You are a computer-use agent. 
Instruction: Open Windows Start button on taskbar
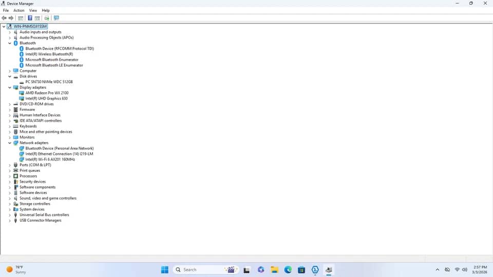[165, 270]
